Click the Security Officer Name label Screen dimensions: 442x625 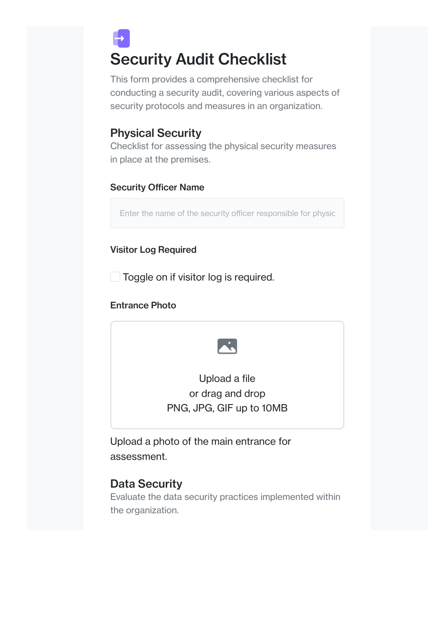[x=157, y=187]
